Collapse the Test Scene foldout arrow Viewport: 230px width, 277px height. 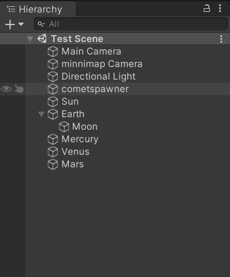coord(30,39)
